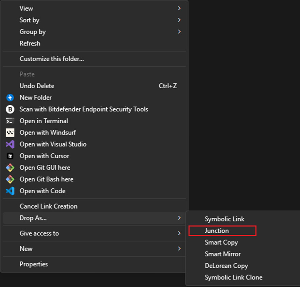Open the New entry
Image resolution: width=300 pixels, height=287 pixels.
pyautogui.click(x=94, y=249)
